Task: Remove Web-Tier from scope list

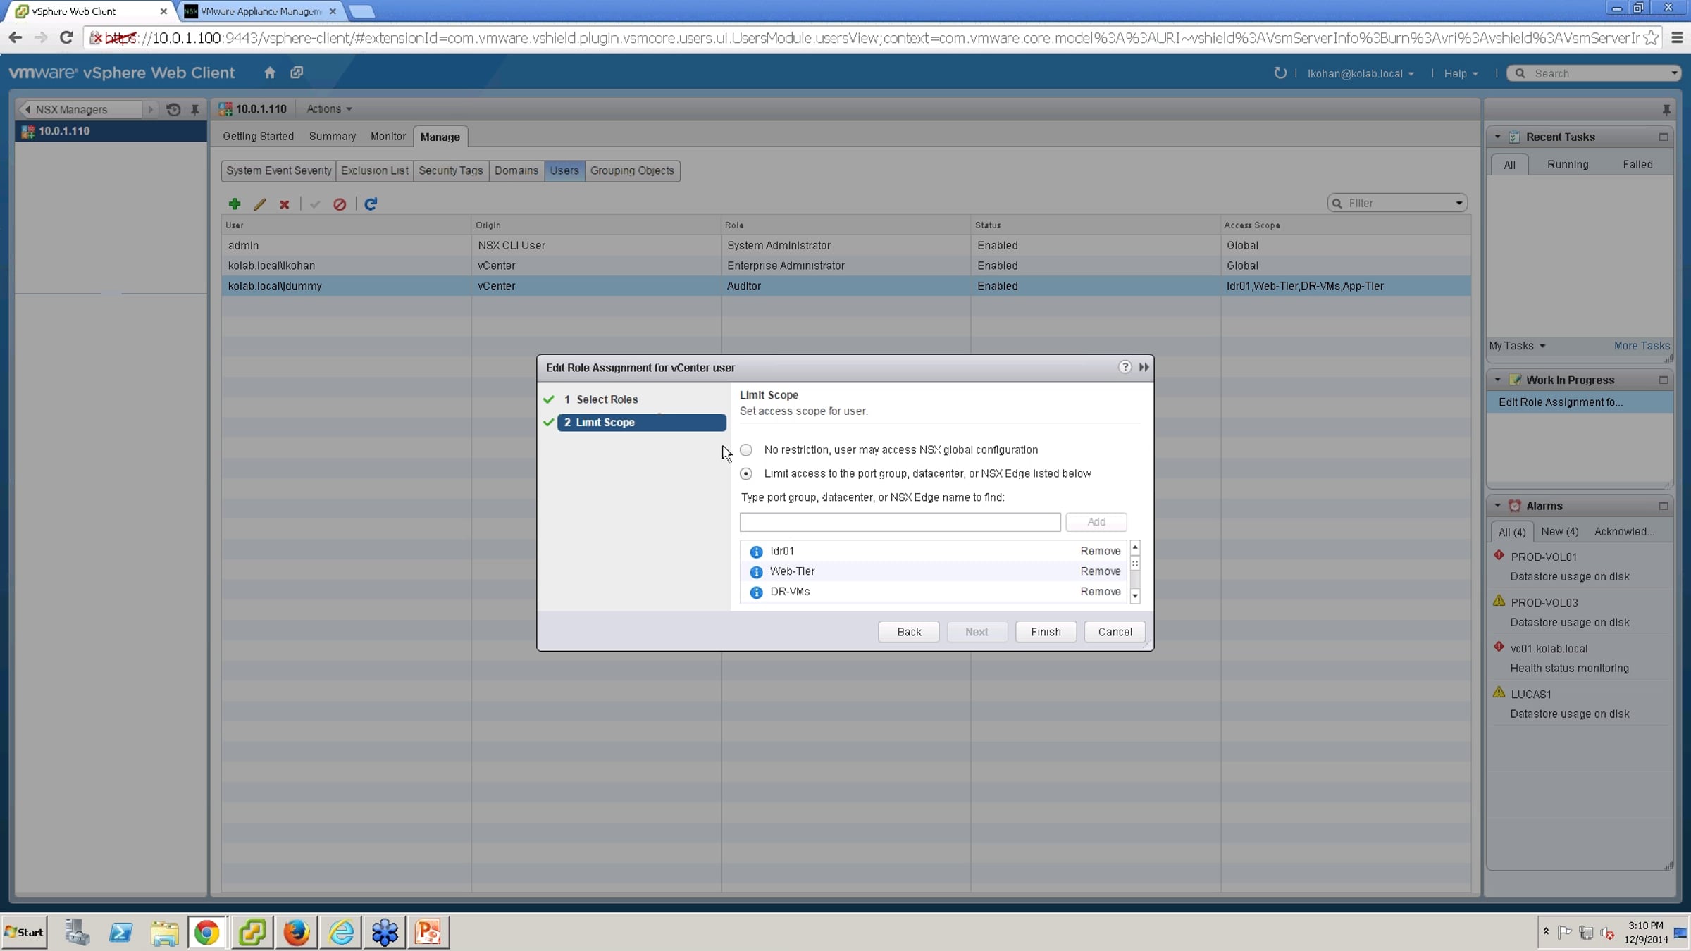Action: (x=1100, y=571)
